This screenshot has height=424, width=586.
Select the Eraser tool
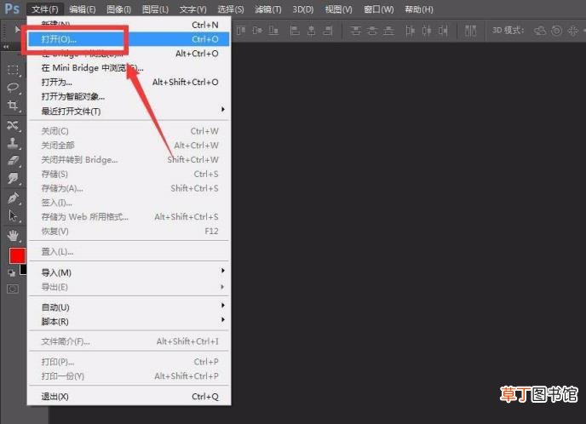[x=14, y=161]
